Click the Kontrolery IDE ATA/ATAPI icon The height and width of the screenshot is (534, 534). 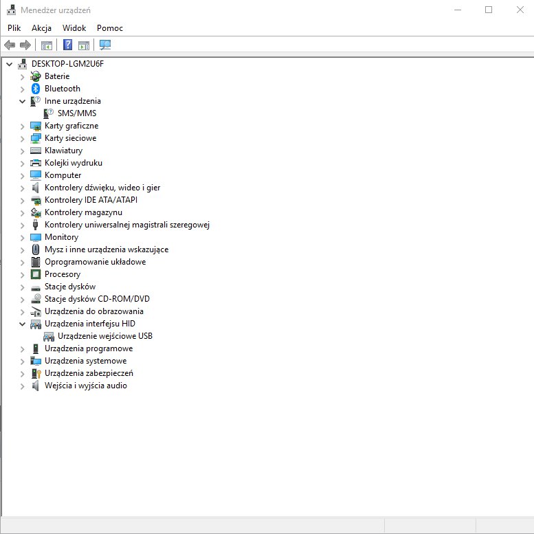coord(36,200)
